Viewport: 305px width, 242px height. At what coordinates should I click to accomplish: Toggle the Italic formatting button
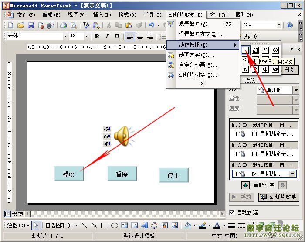click(x=107, y=36)
